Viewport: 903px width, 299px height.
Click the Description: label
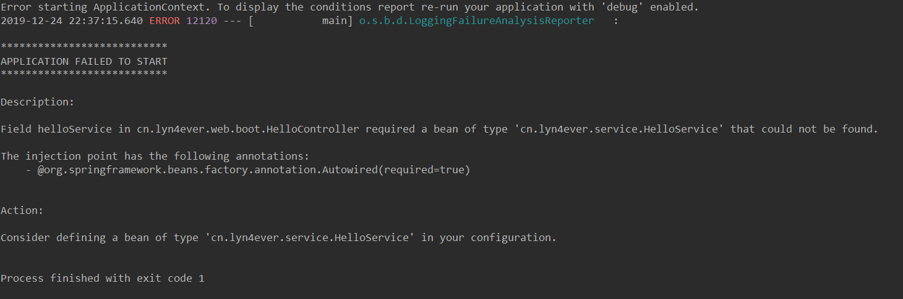38,102
